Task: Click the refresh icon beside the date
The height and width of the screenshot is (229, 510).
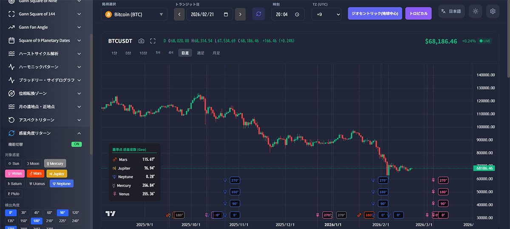Action: [x=258, y=14]
